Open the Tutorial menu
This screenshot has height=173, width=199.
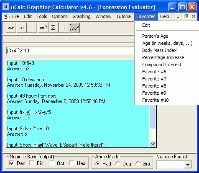[x=124, y=16]
